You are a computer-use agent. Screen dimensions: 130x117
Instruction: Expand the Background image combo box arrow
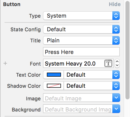point(116,109)
